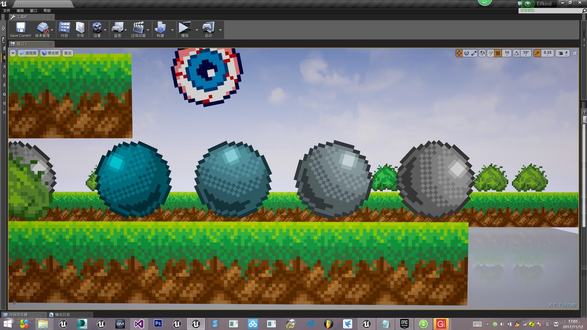Expand 启动 options dropdown arrow

point(220,30)
